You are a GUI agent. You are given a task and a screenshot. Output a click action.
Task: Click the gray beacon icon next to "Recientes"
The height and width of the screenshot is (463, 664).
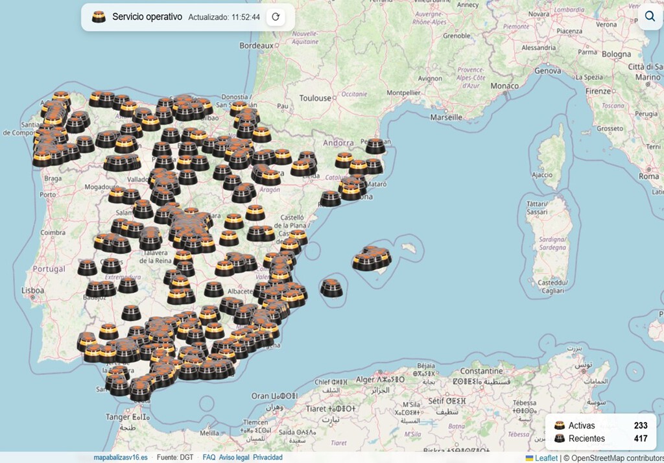tap(560, 439)
